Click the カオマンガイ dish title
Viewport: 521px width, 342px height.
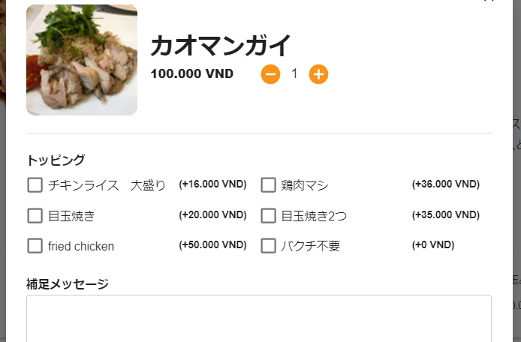[x=220, y=46]
